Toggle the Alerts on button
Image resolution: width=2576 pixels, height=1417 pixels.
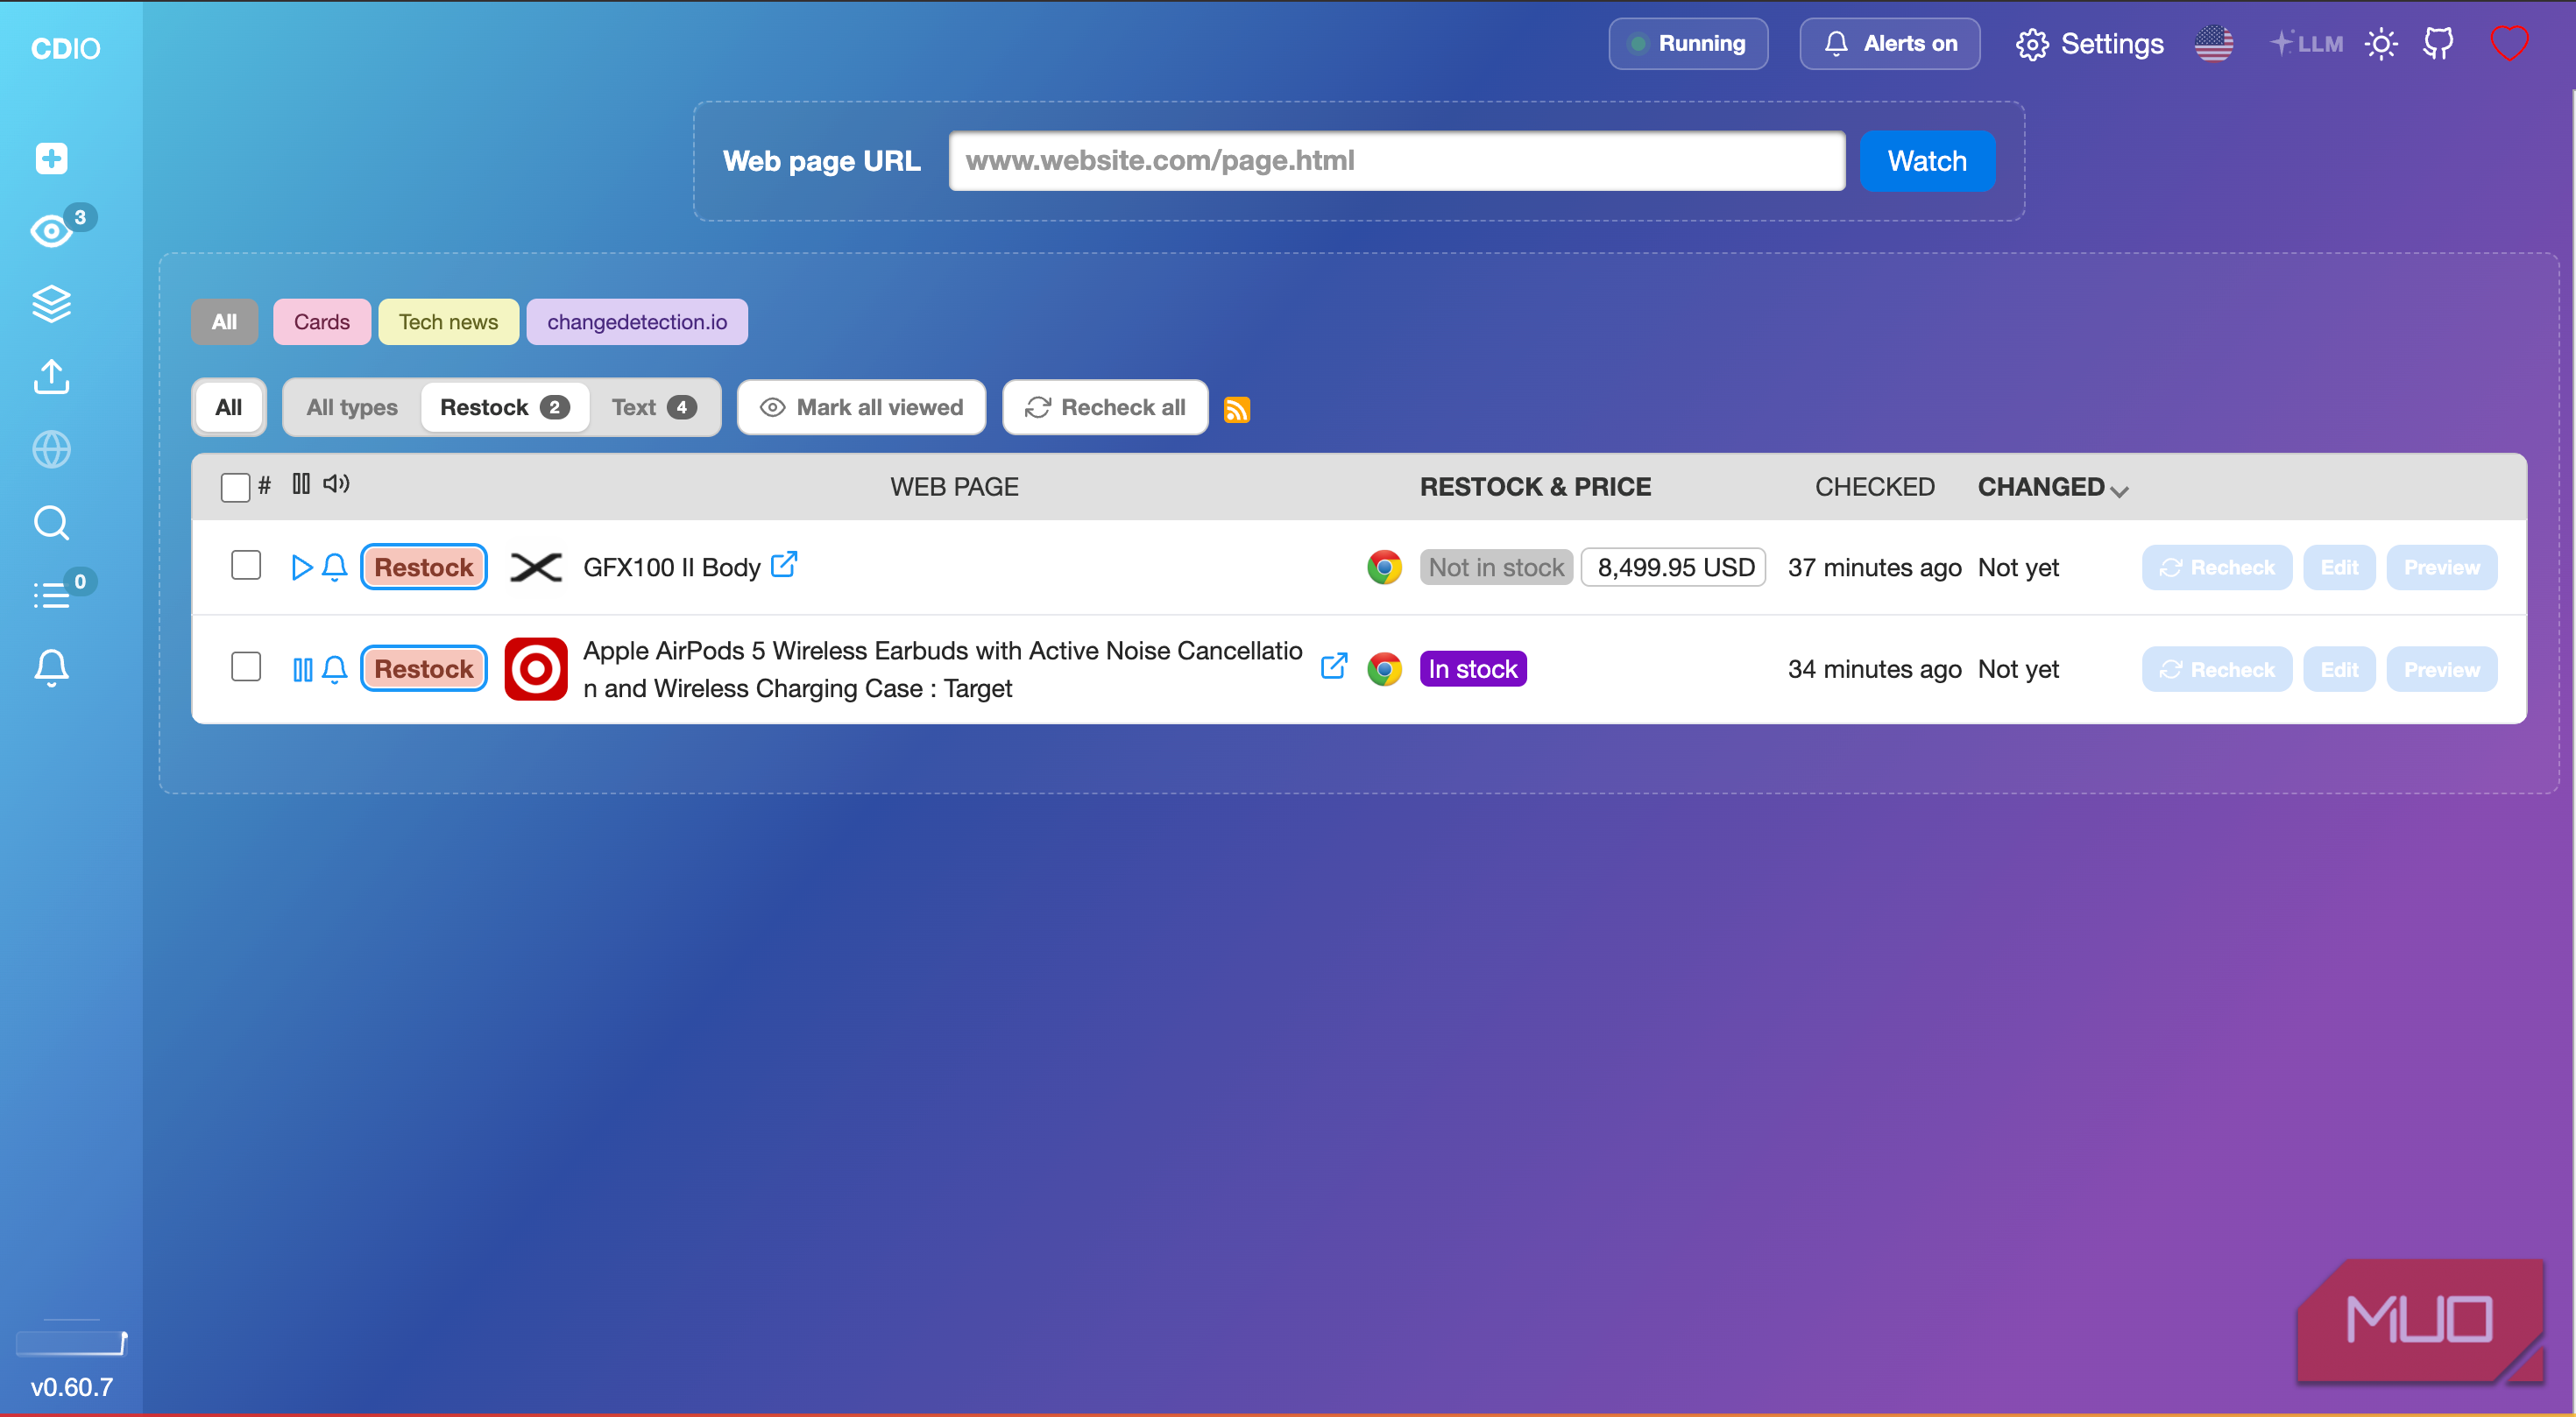1890,44
